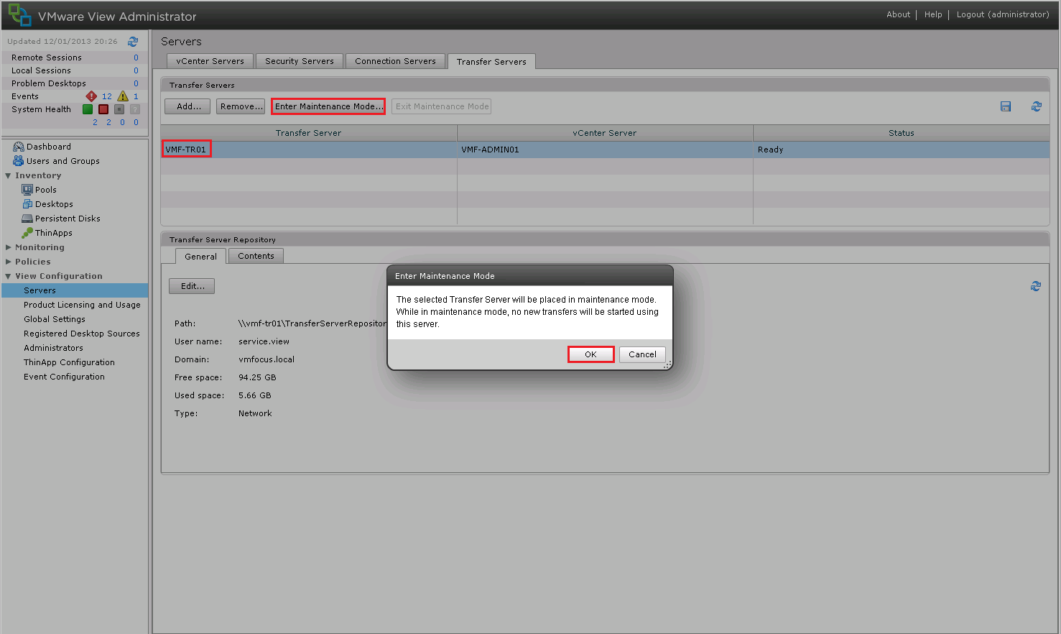Open Dashboard from the sidebar

(48, 147)
